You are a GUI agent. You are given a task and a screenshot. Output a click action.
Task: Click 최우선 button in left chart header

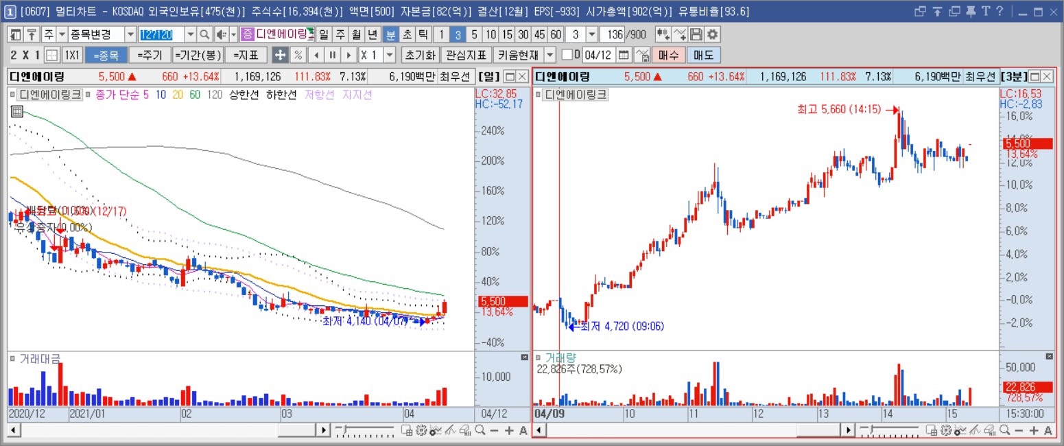click(456, 77)
